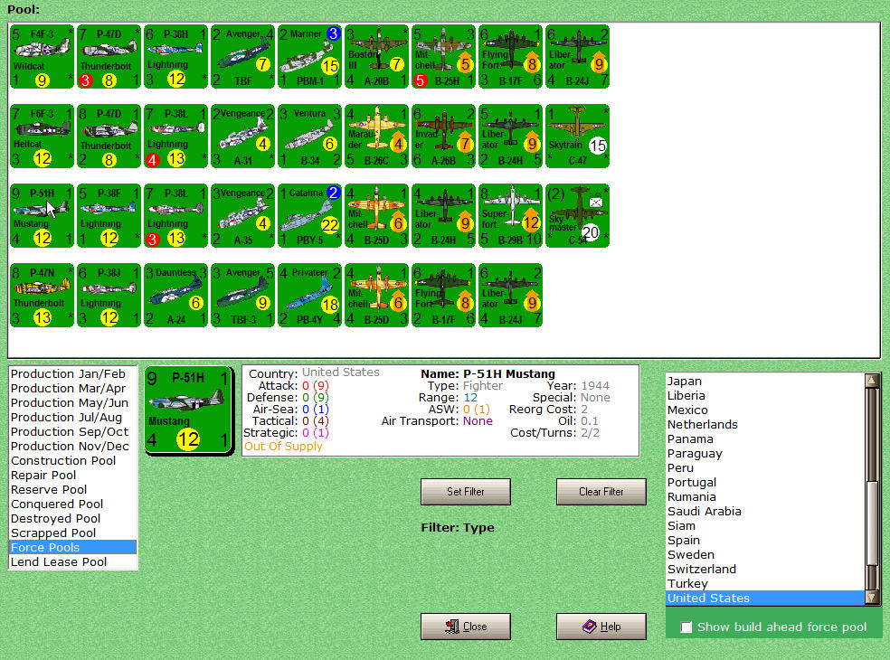The image size is (890, 660).
Task: Select the Privateer PB-4Y counter
Action: click(x=310, y=295)
